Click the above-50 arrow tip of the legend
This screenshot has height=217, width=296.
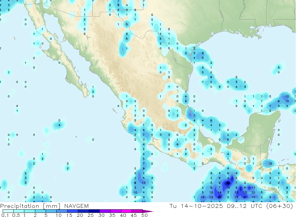148,211
